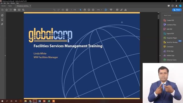
Task: Click the read mode toolbar icon
Action: click(x=111, y=10)
